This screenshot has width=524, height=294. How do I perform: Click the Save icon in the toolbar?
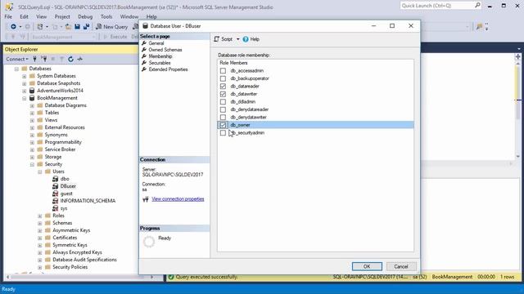tap(77, 27)
